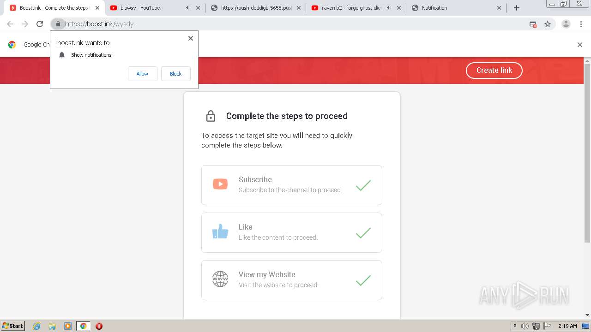The image size is (591, 332).
Task: Close the Notification tab
Action: (499, 8)
